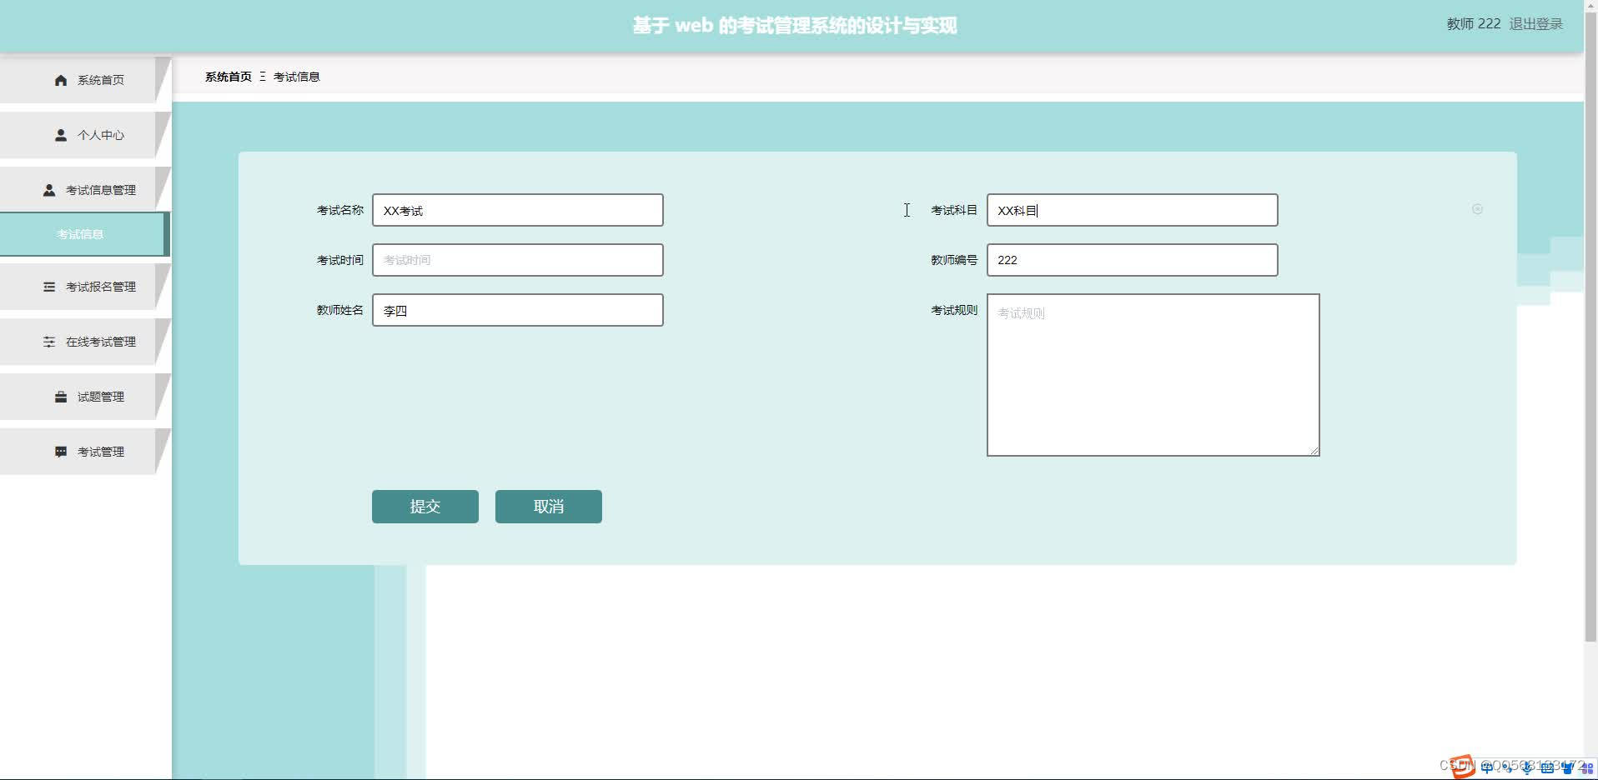The height and width of the screenshot is (780, 1598).
Task: Click the 系统首页 home icon
Action: click(60, 80)
